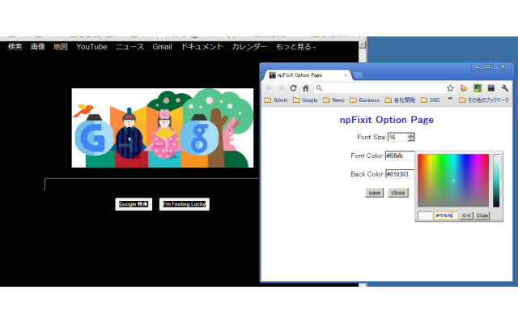Click the Google 検索 button
518x324 pixels.
134,204
